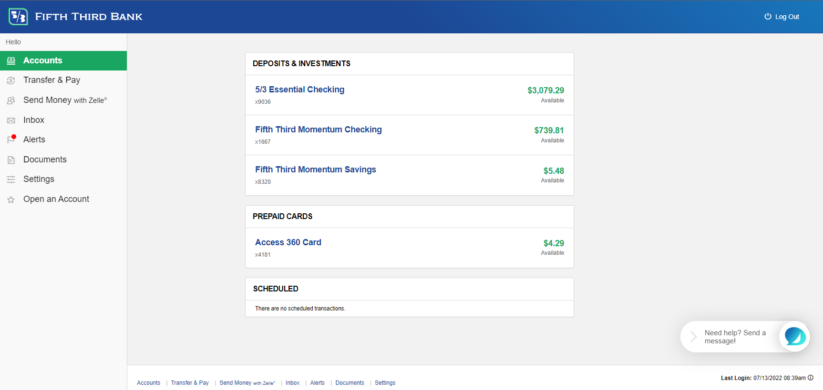Image resolution: width=823 pixels, height=390 pixels.
Task: Click the Send Money people icon
Action: pyautogui.click(x=11, y=100)
